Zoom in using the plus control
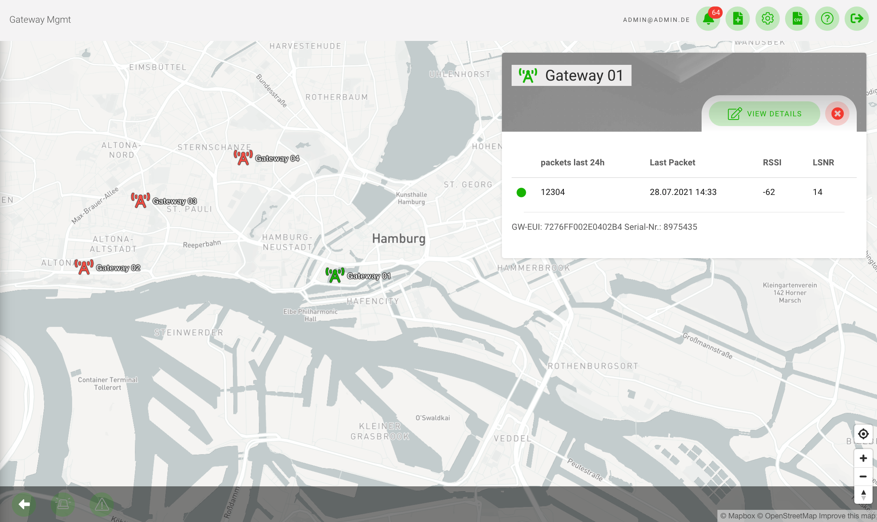Viewport: 877px width, 522px height. click(863, 458)
